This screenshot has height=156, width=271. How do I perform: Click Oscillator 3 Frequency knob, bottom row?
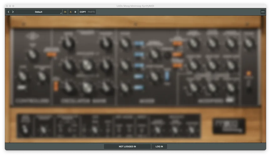[87, 87]
